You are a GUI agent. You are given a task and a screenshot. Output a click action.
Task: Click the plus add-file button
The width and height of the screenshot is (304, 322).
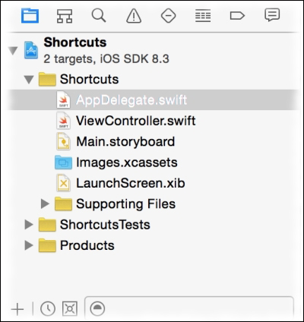click(x=17, y=309)
